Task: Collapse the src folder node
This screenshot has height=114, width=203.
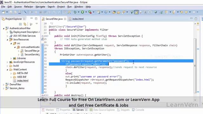Action: pos(11,43)
